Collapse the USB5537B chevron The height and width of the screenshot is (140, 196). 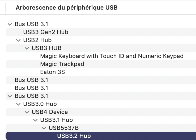pyautogui.click(x=44, y=128)
